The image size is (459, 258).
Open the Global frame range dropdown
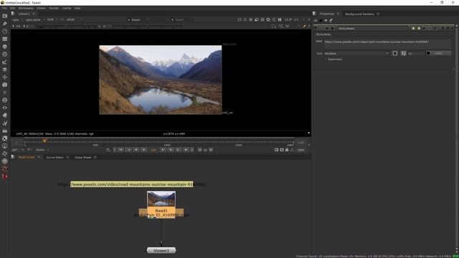42,150
